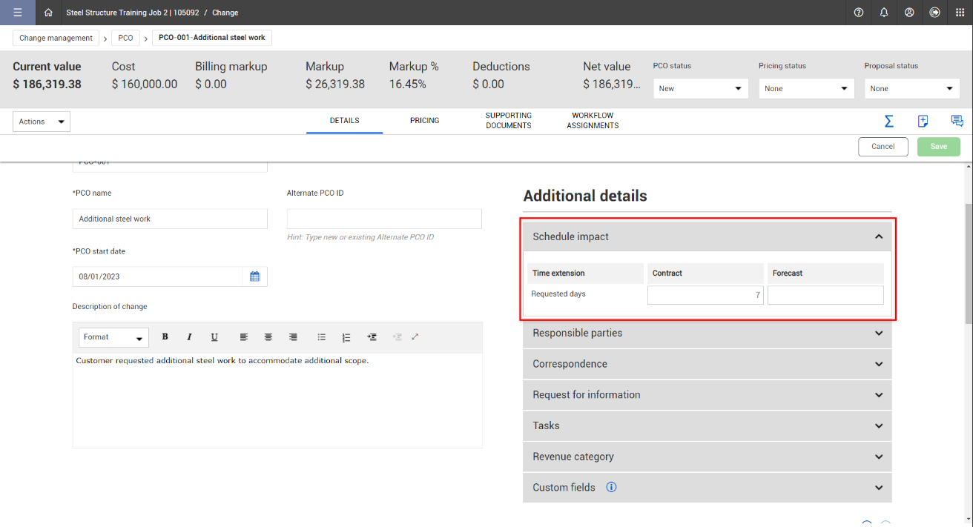Switch to the Pricing tab
The image size is (973, 527).
coord(424,121)
